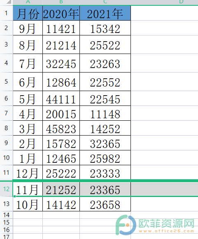198x239 pixels.
Task: Select row header 5
Action: point(6,82)
